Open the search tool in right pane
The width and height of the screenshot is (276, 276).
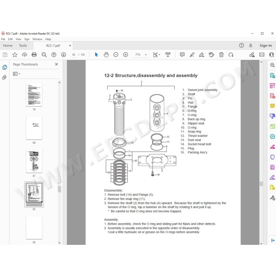pos(272,65)
